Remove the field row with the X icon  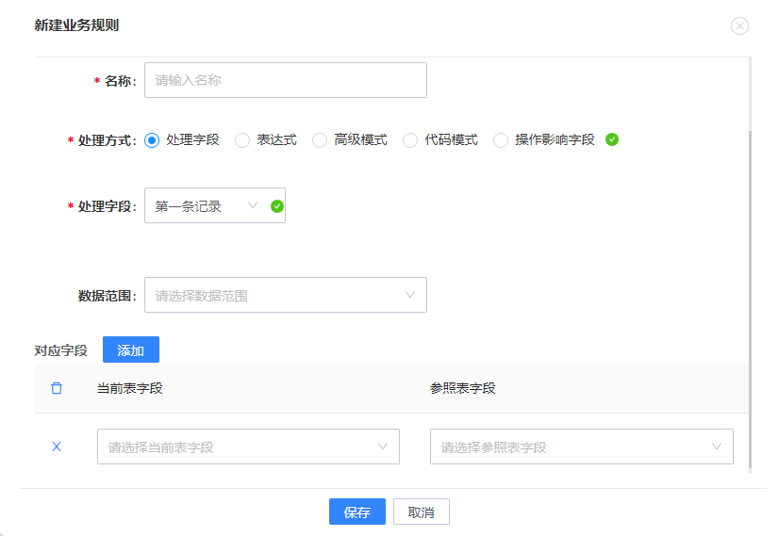57,447
